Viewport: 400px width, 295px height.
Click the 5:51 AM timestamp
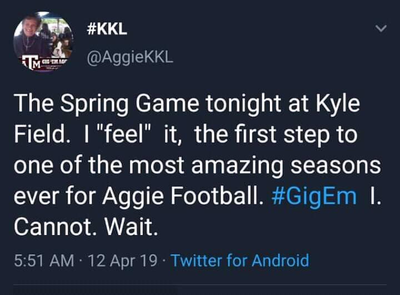click(44, 260)
